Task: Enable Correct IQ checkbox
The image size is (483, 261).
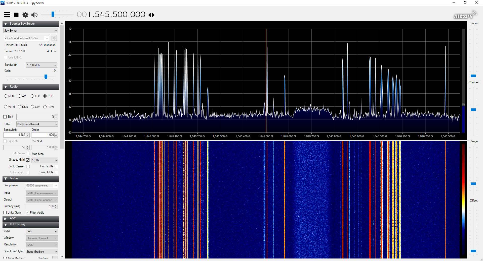Action: [57, 167]
